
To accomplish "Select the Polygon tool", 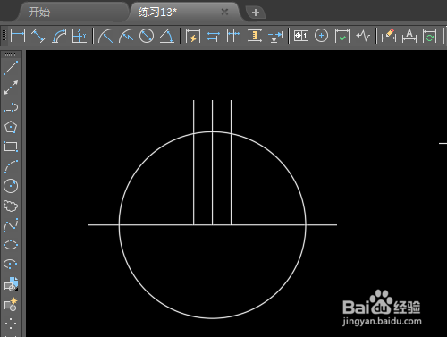I will pyautogui.click(x=11, y=127).
